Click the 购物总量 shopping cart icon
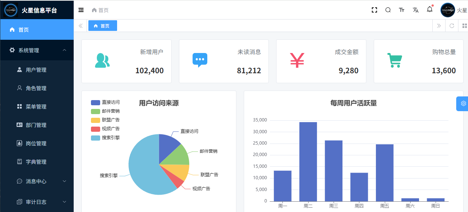The height and width of the screenshot is (212, 468). pyautogui.click(x=395, y=60)
